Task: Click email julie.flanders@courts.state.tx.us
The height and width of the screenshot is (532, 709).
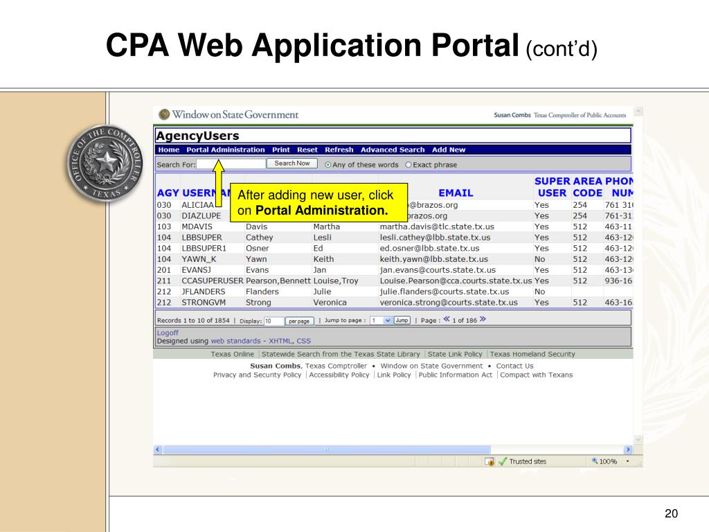Action: point(444,292)
